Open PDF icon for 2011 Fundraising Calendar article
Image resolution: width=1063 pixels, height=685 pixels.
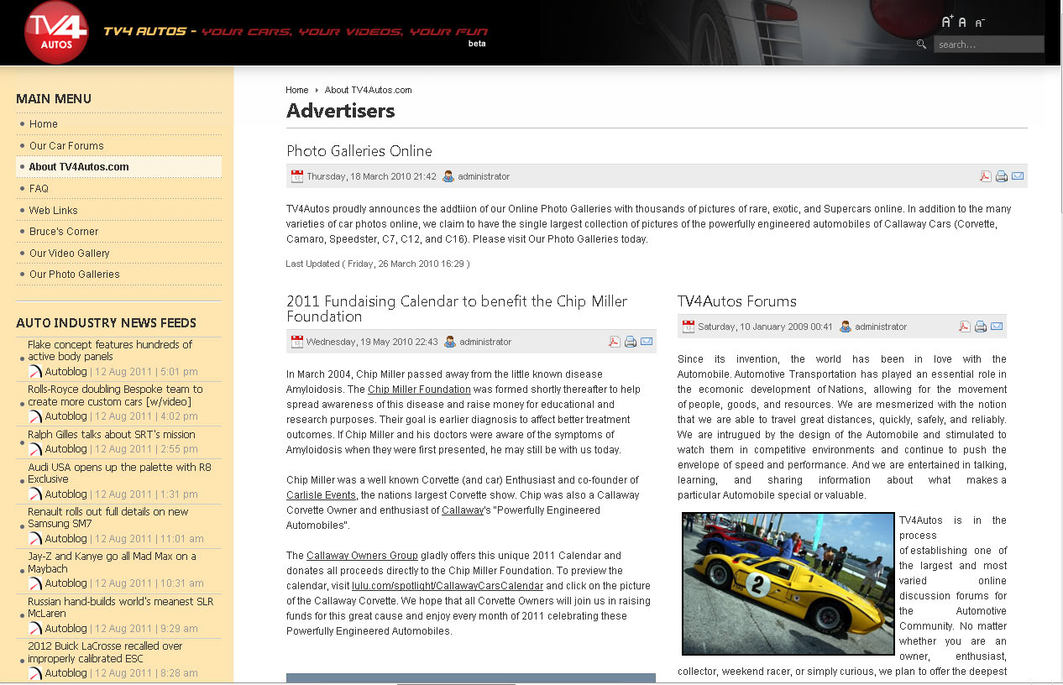(615, 342)
